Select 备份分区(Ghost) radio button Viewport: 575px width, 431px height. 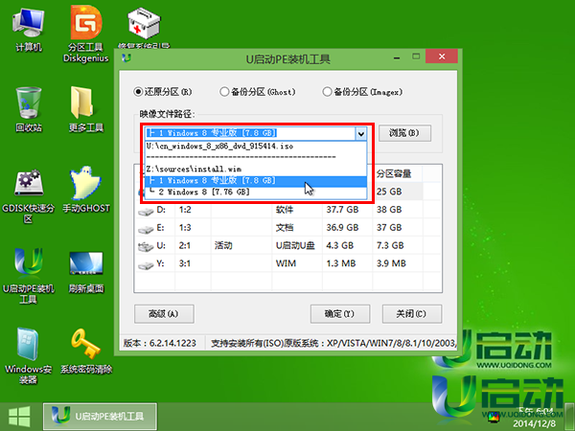click(224, 92)
